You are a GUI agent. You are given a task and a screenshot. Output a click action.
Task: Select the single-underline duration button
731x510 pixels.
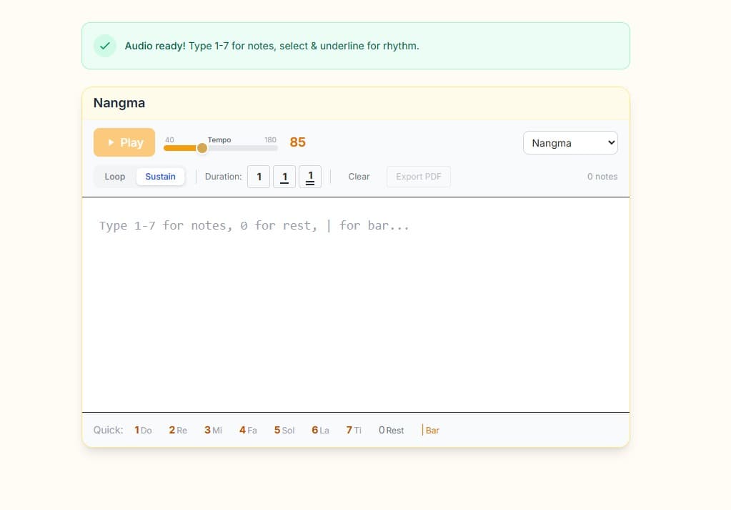tap(284, 177)
